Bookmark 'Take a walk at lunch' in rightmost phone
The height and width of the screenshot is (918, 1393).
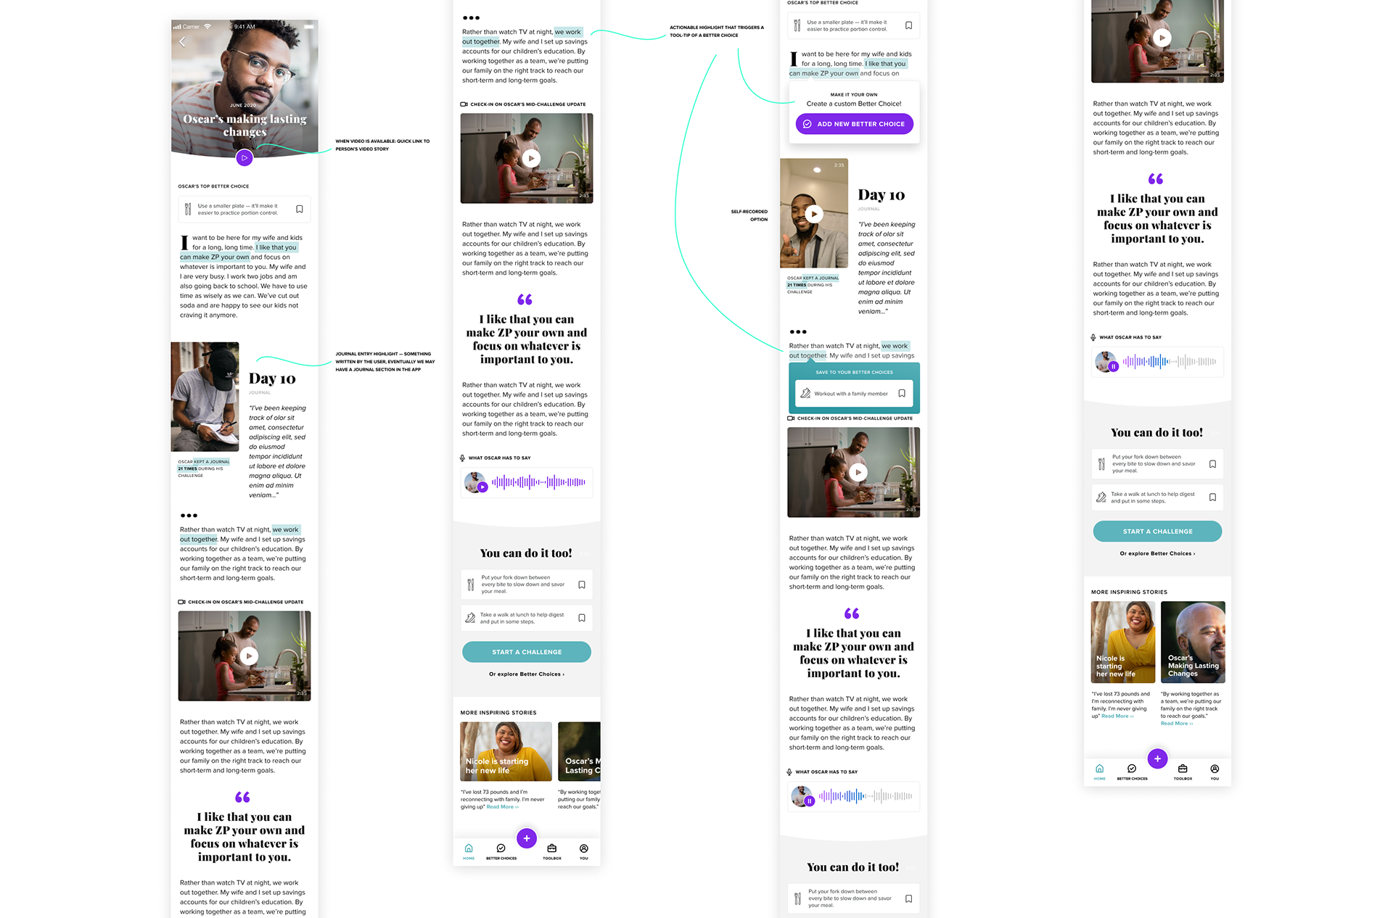(1212, 497)
